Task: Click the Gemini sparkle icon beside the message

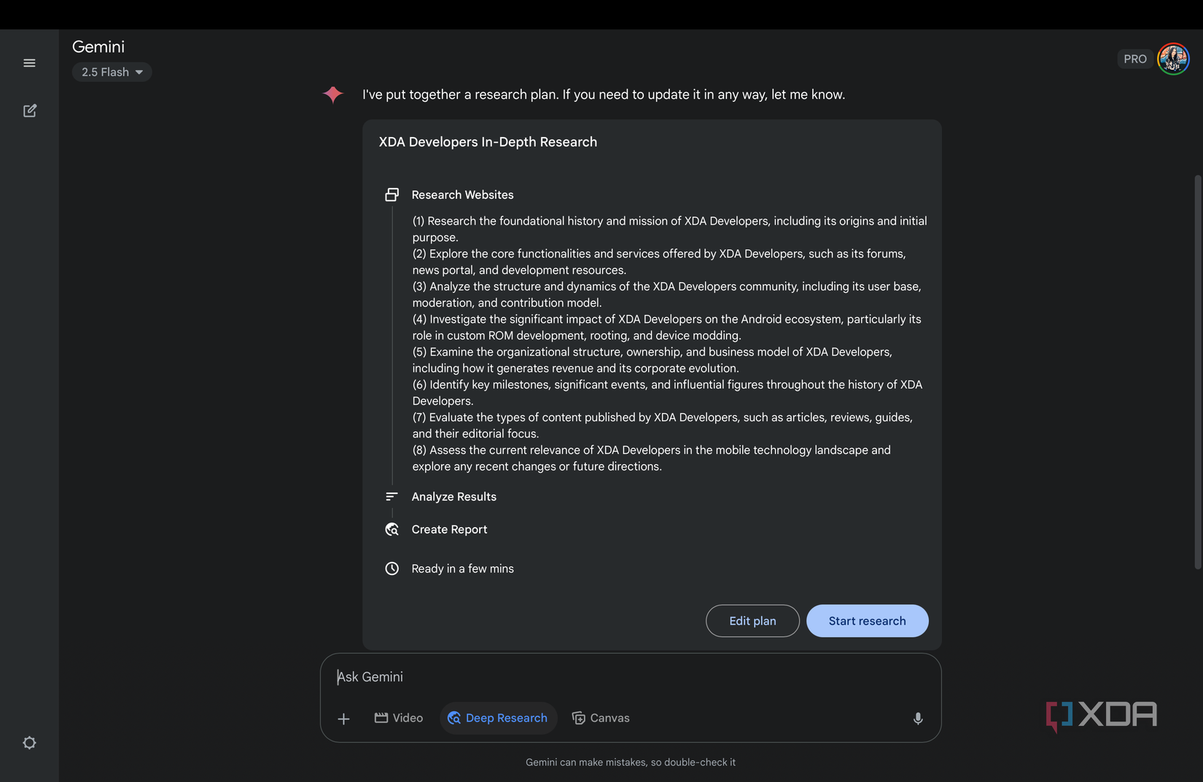Action: pos(332,94)
